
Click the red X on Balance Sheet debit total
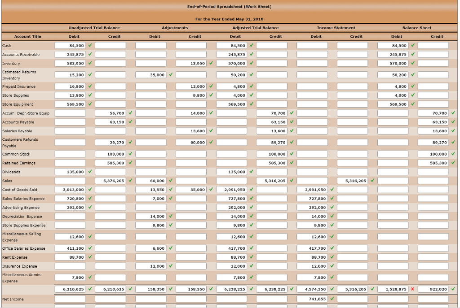coord(412,289)
